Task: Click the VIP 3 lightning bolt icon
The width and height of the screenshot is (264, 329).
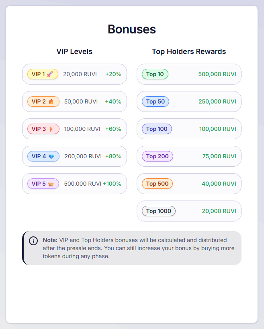Action: point(51,129)
